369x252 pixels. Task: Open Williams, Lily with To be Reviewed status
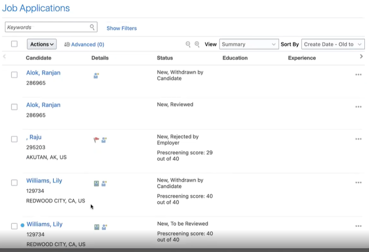(x=45, y=224)
